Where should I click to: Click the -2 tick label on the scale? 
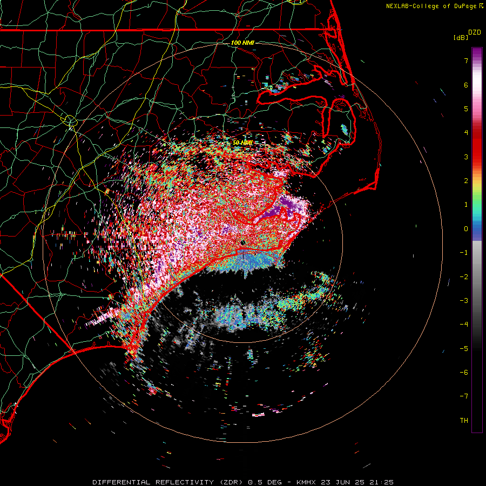464,276
